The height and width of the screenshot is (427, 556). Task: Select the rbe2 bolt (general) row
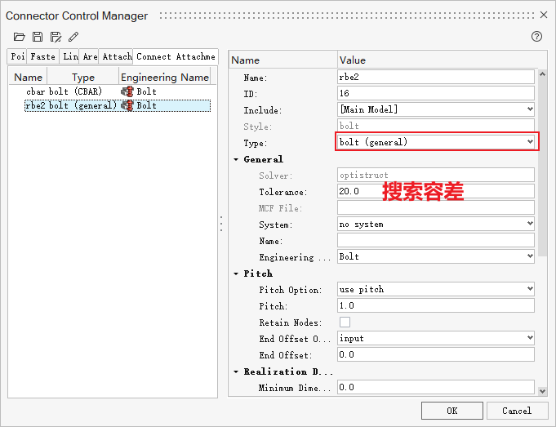[x=117, y=105]
